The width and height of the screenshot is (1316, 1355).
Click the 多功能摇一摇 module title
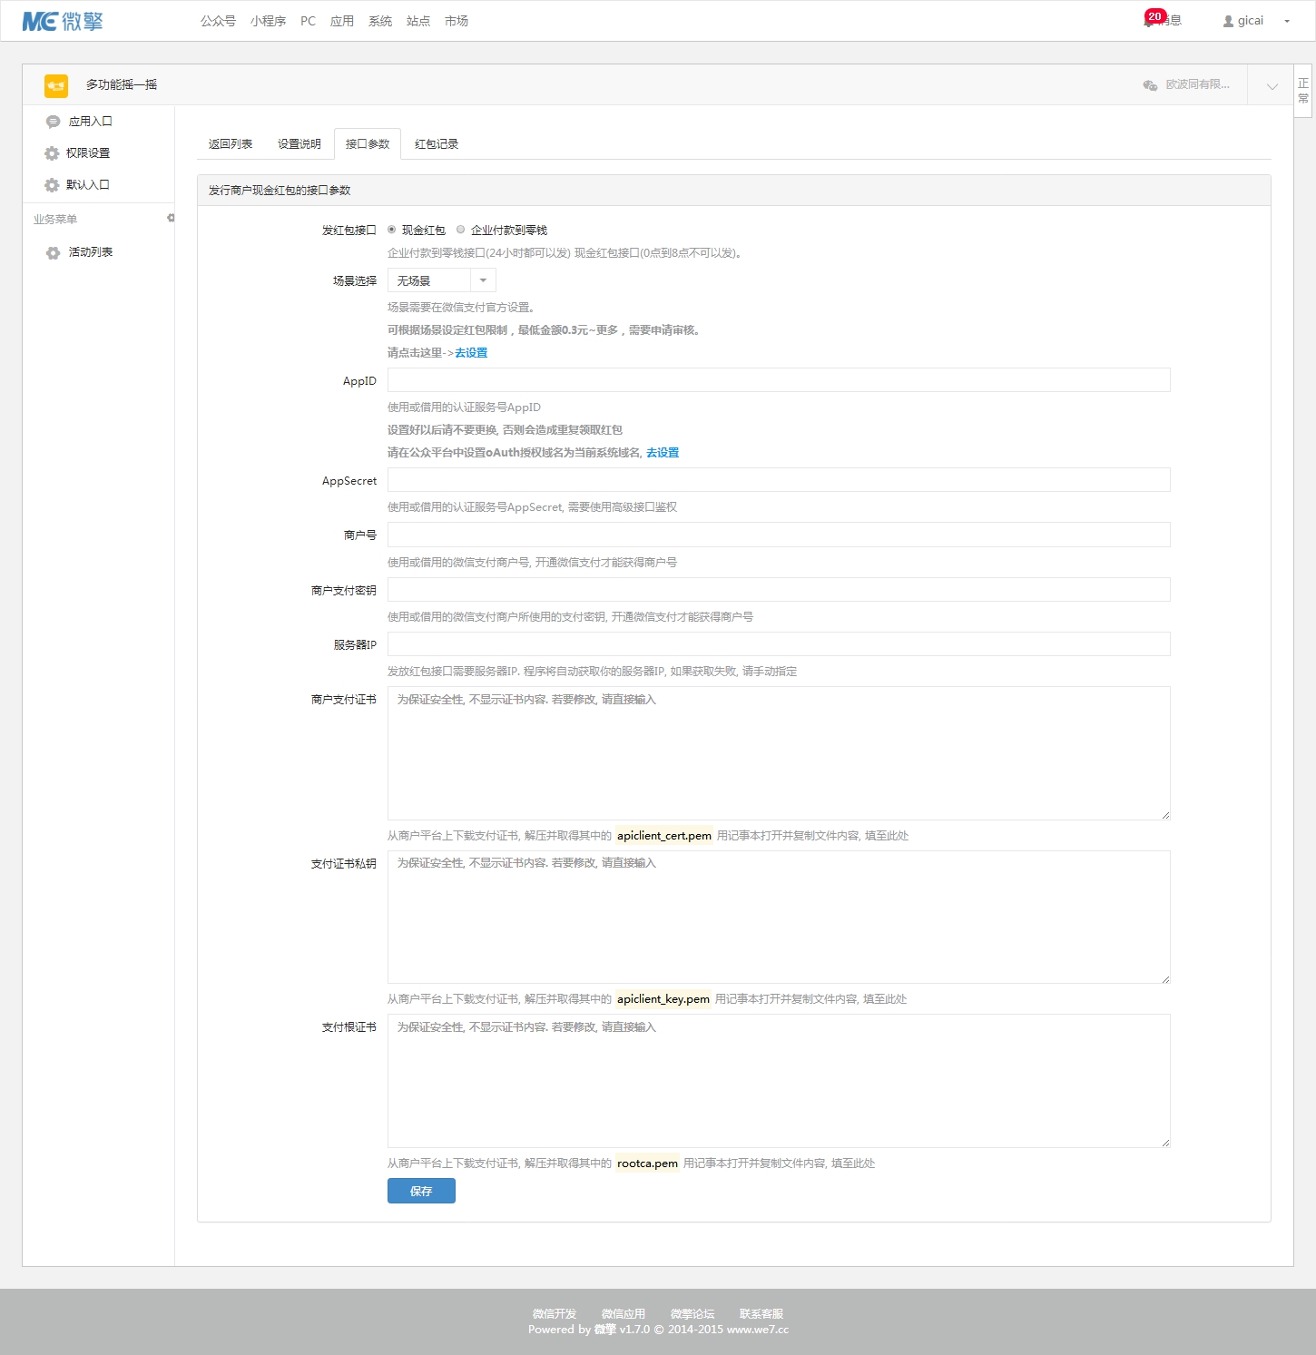(x=122, y=84)
